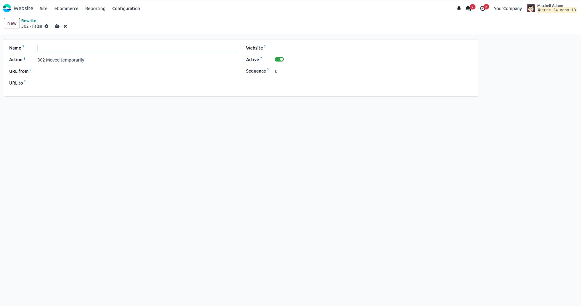
Task: Open the eCommerce menu
Action: coord(66,9)
